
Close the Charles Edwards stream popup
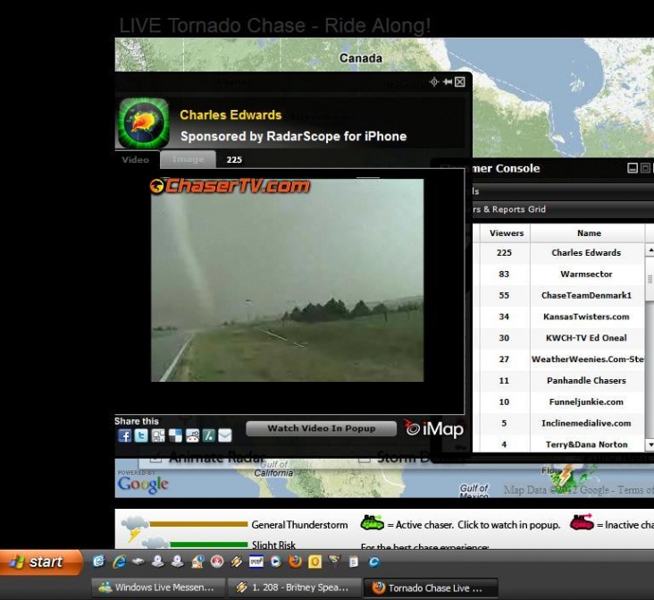pyautogui.click(x=459, y=82)
